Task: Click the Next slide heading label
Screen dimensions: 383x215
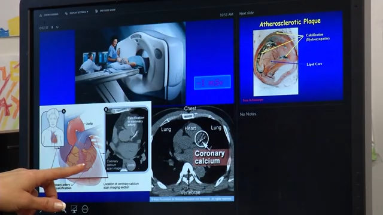Action: click(247, 13)
